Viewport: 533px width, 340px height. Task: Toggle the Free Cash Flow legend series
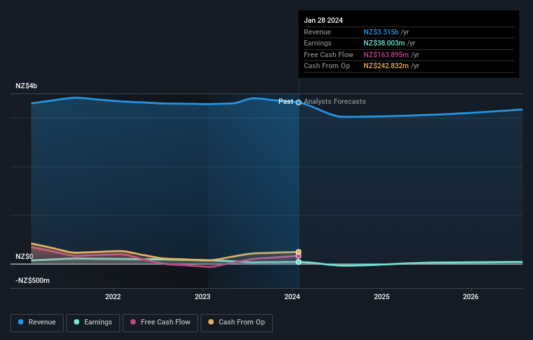[160, 322]
